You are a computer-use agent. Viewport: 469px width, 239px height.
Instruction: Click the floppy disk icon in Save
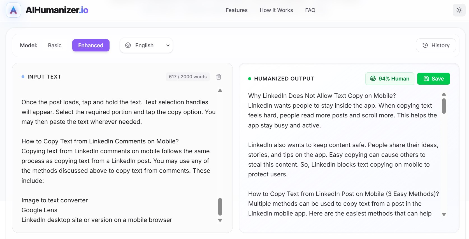(x=426, y=79)
